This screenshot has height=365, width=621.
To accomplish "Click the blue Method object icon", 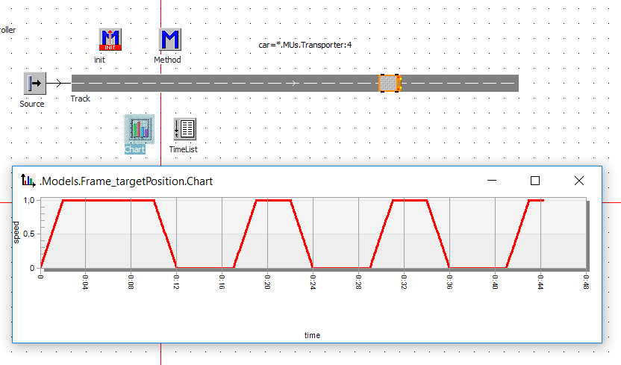I will pyautogui.click(x=170, y=40).
